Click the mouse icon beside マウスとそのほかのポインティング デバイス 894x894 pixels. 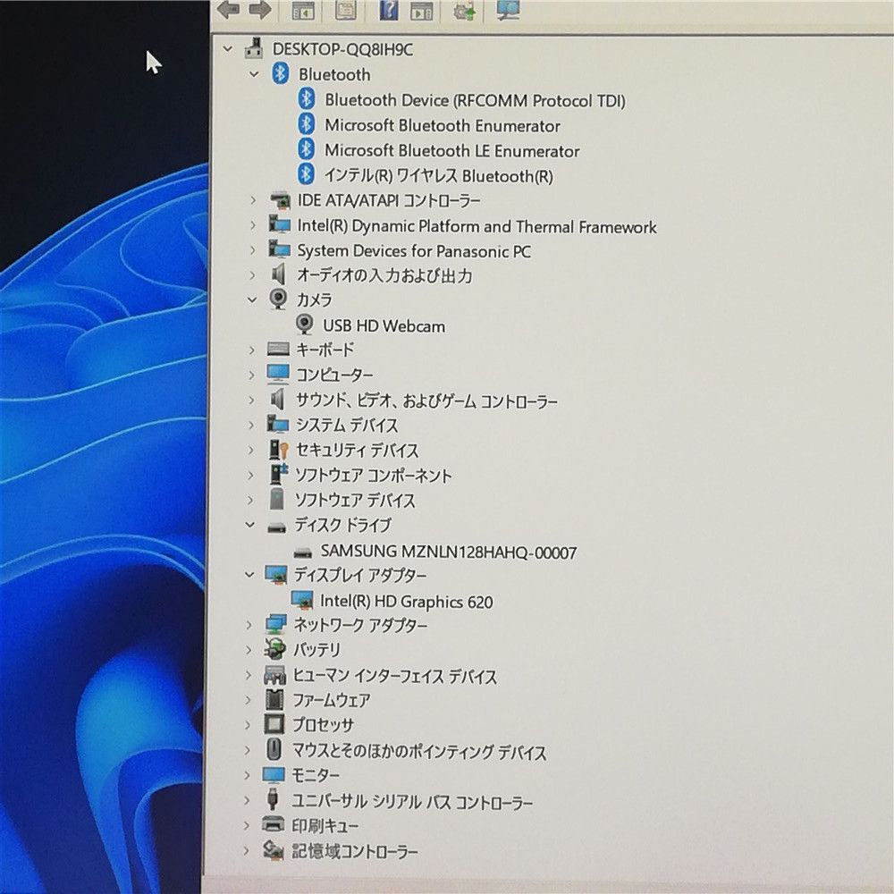tap(274, 748)
